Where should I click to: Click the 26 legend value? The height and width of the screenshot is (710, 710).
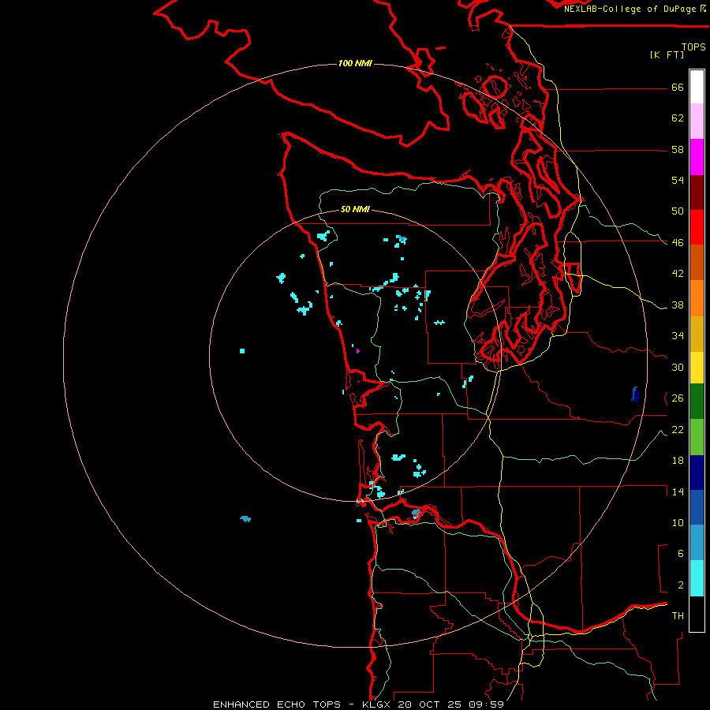[x=678, y=398]
